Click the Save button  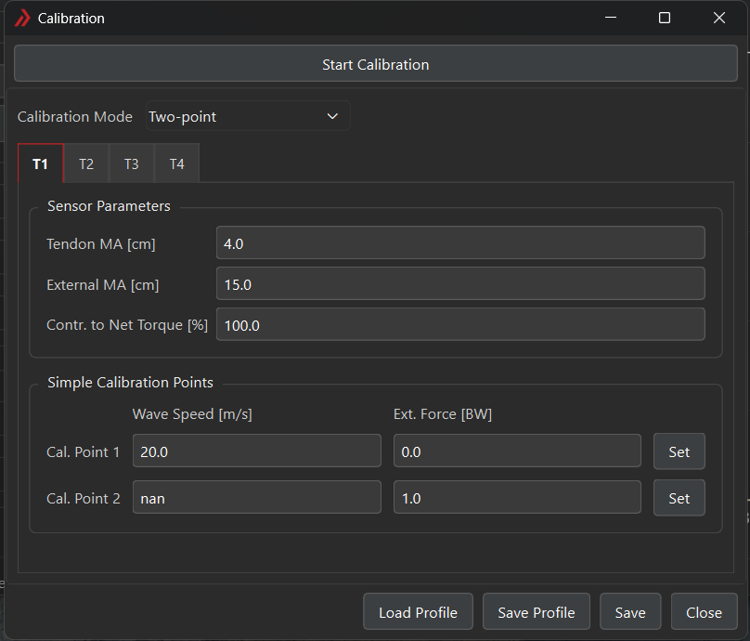coord(630,612)
